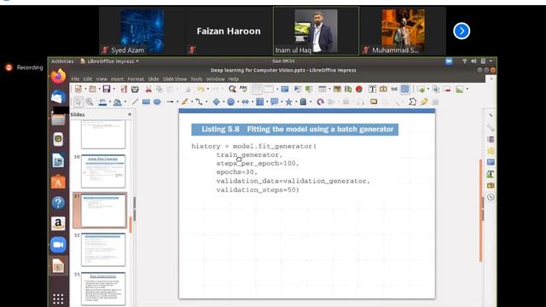Insert a chart using the chart icon
546x307 pixels.
click(348, 90)
